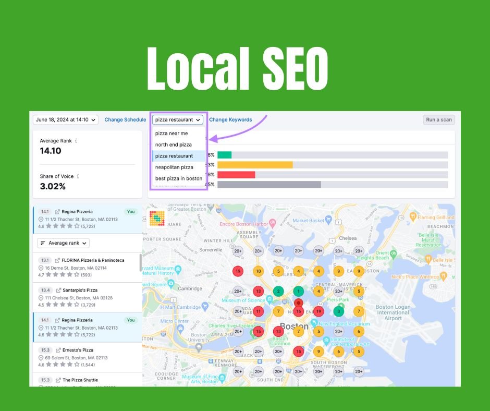Click the Market Basket shopping cart marker
This screenshot has width=490, height=411.
tap(328, 220)
